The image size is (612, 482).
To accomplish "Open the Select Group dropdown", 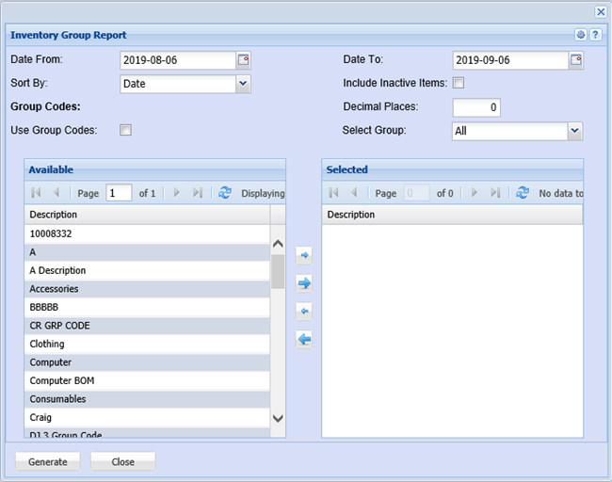I will [x=575, y=131].
